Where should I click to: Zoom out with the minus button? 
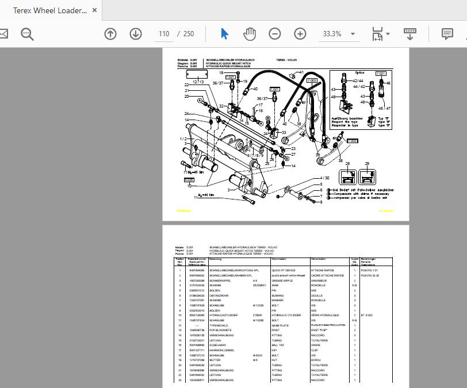274,34
